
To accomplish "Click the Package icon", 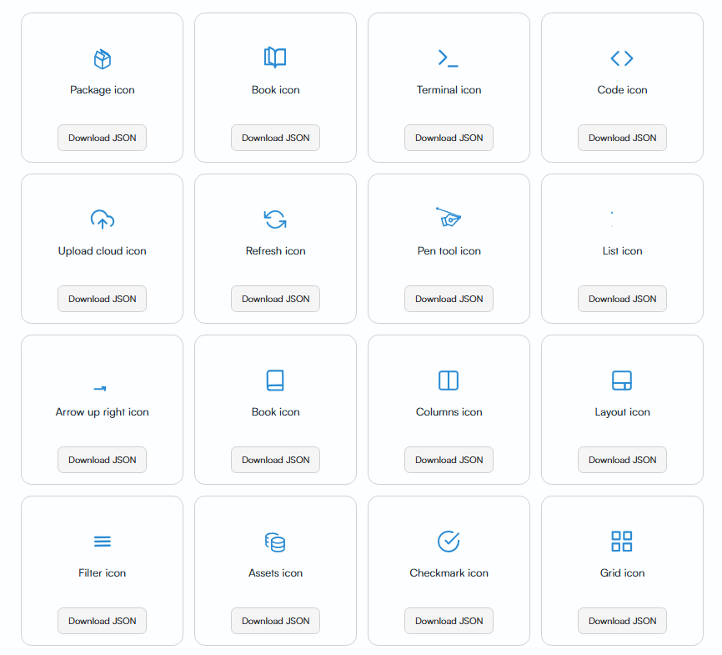I will (102, 58).
